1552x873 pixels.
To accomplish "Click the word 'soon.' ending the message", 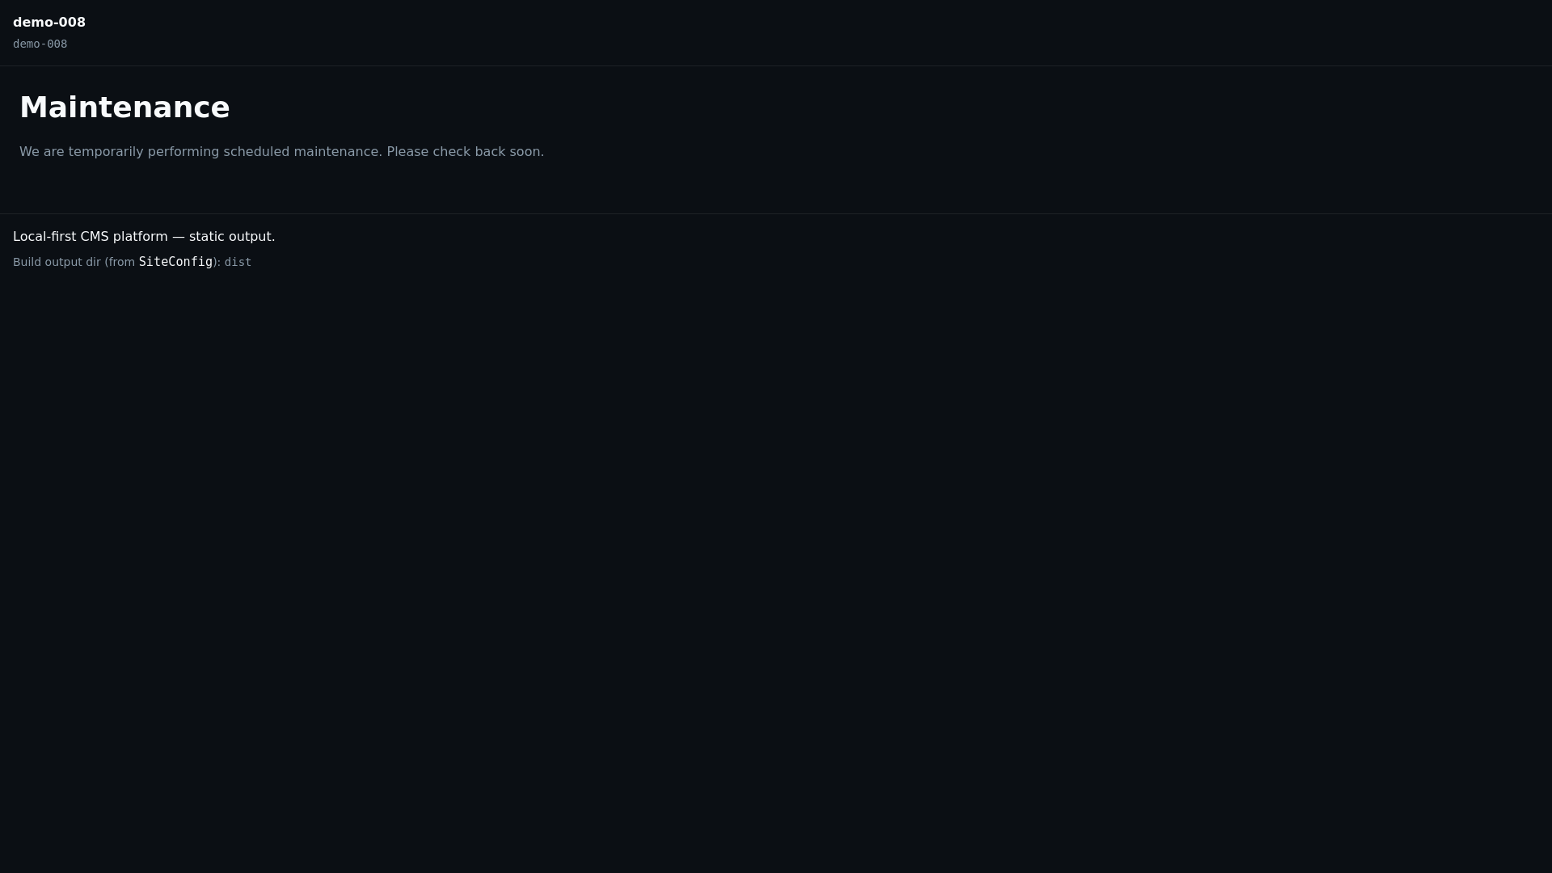I will 526,152.
